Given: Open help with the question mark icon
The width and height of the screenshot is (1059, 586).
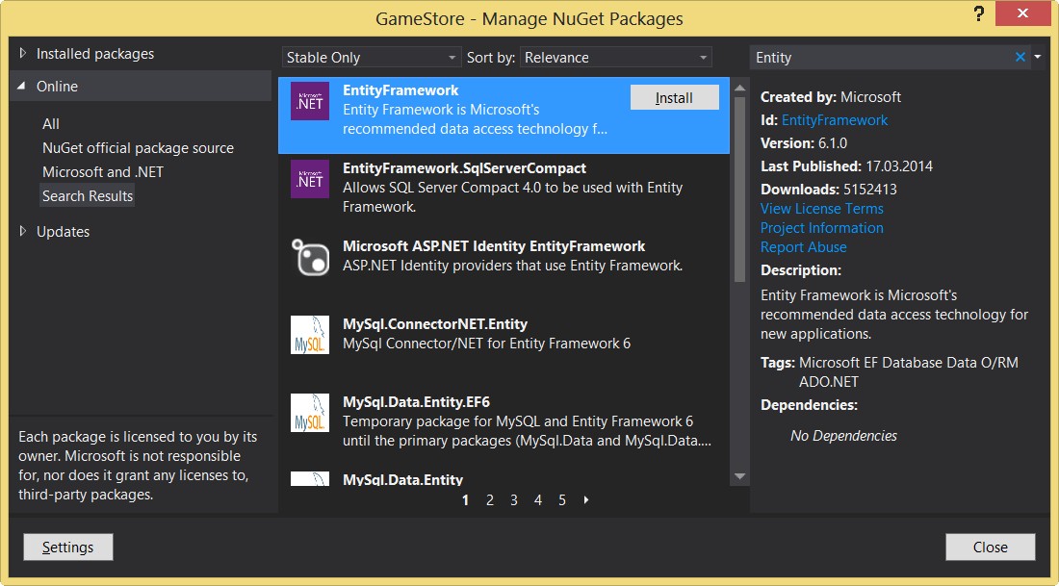Looking at the screenshot, I should point(979,14).
